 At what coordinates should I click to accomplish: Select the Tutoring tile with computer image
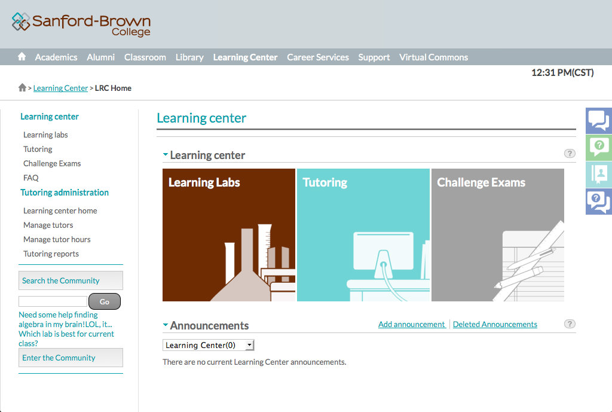tap(363, 235)
